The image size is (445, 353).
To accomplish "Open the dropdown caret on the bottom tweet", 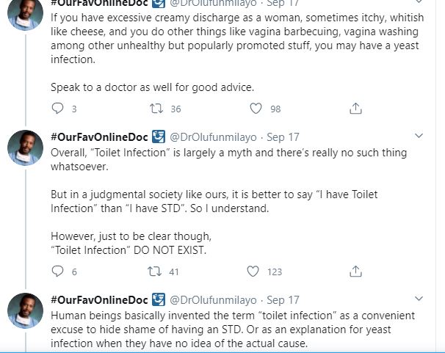I will 419,299.
